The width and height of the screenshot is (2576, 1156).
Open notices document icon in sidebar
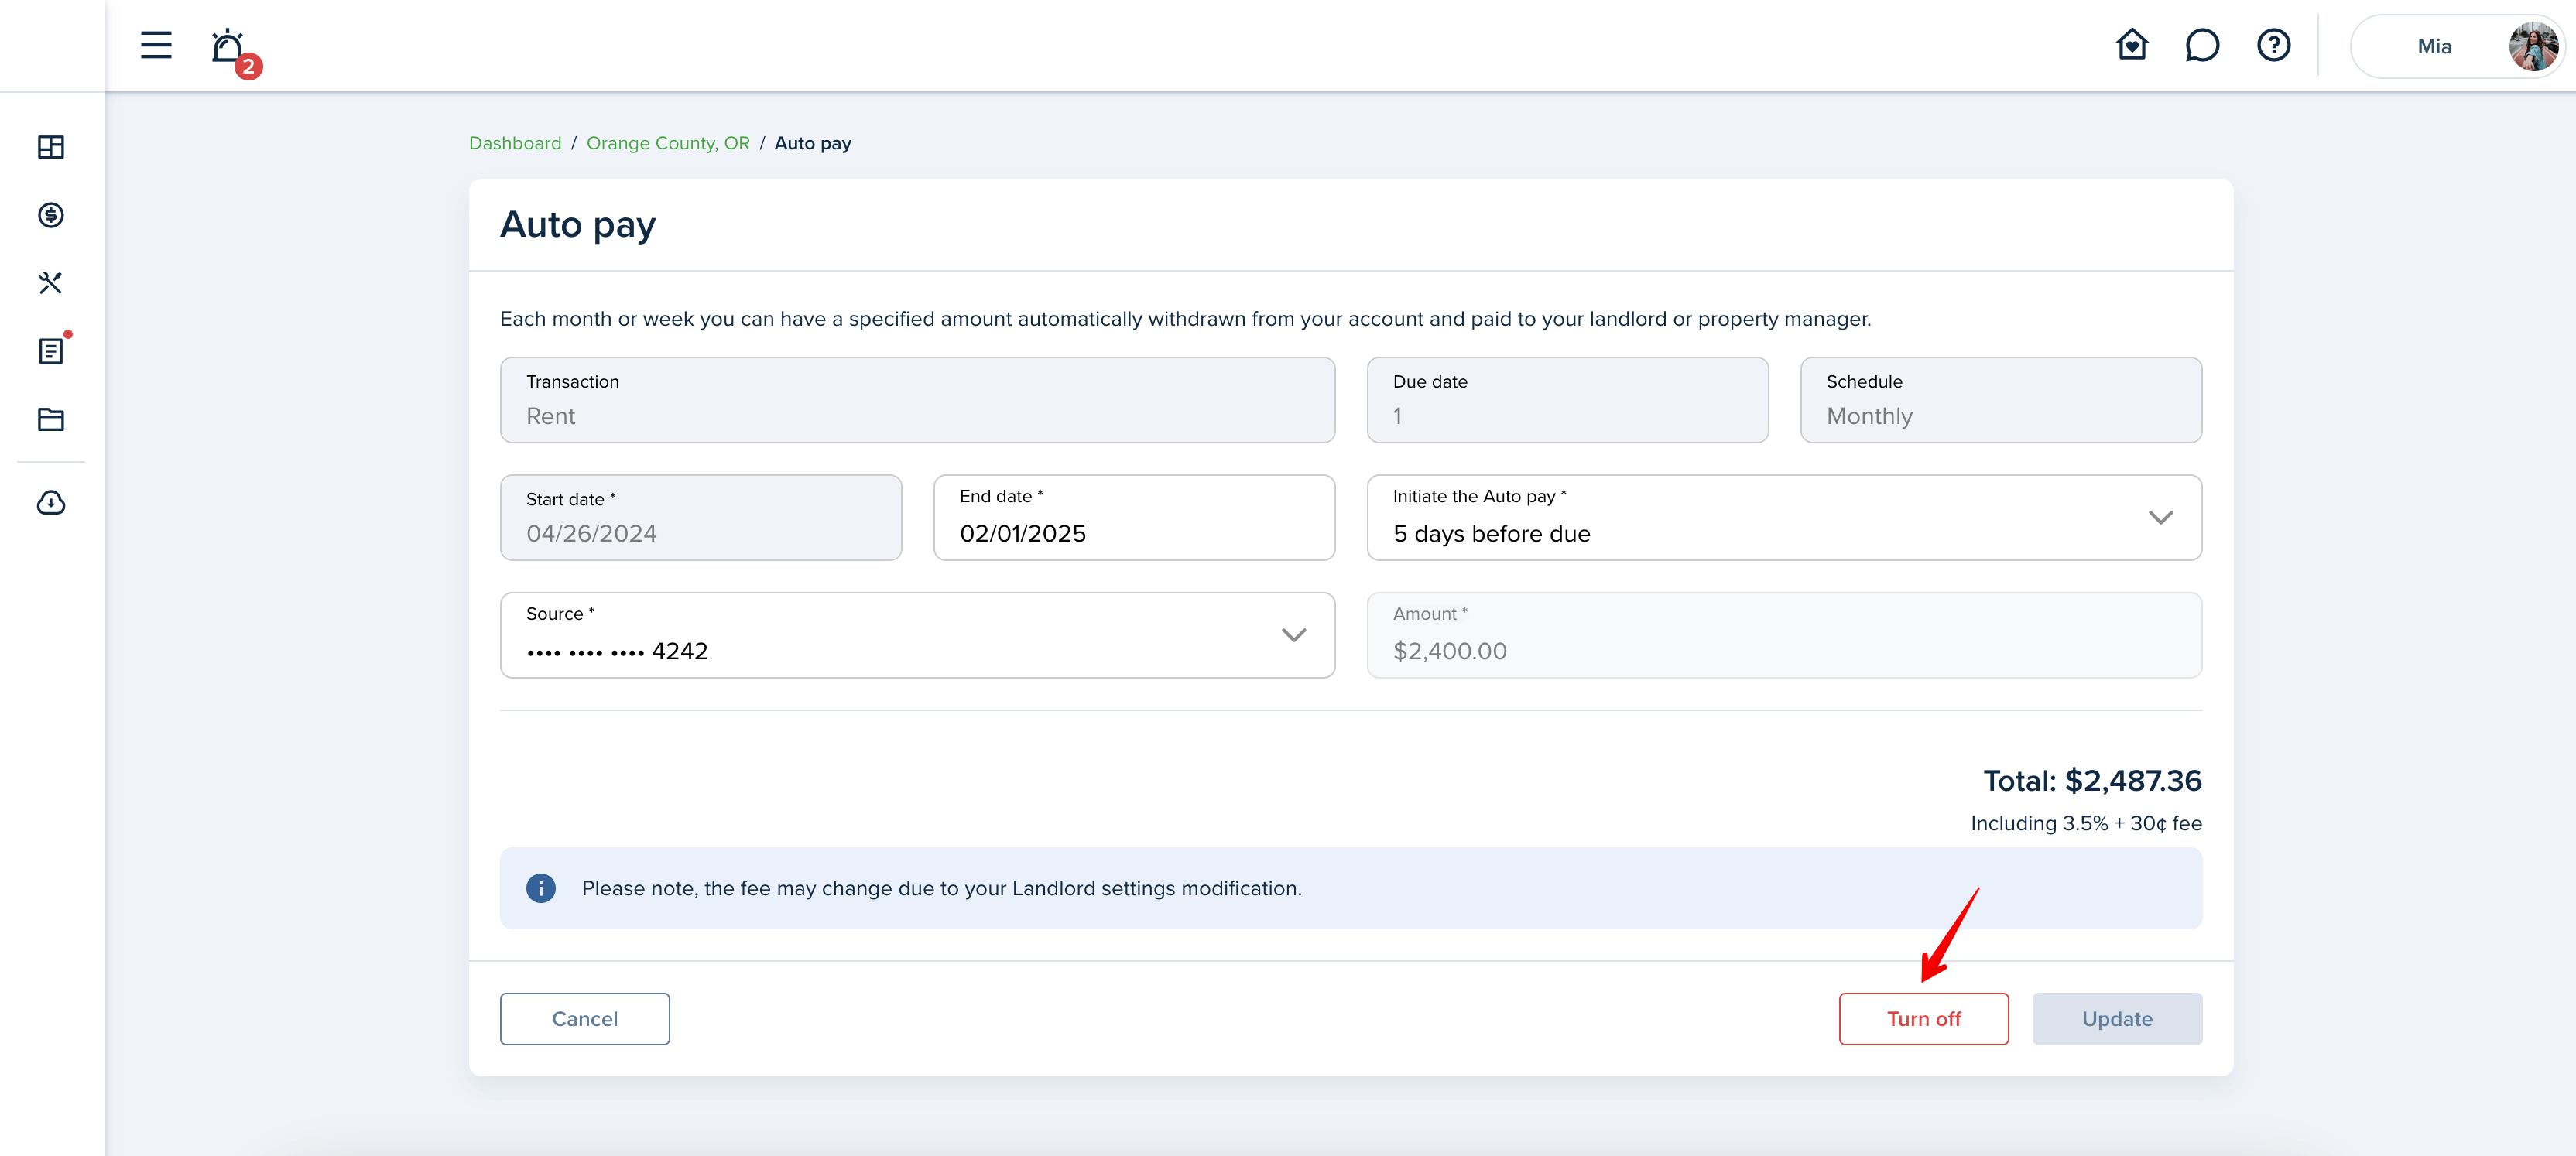(51, 351)
